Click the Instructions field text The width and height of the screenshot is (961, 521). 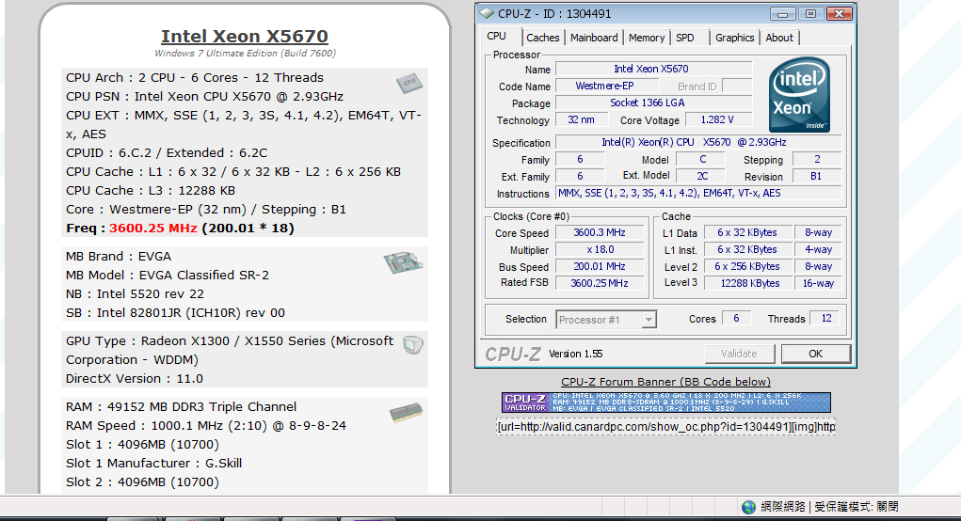point(698,193)
